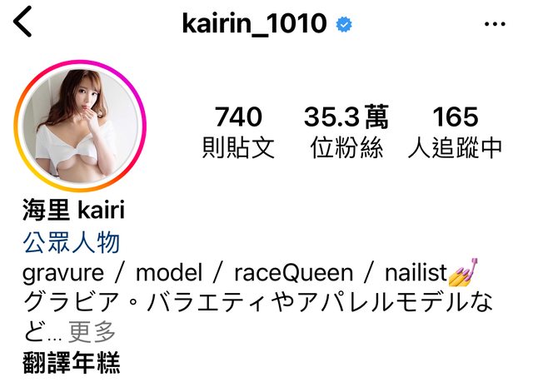View the 740 posts count
This screenshot has width=533, height=387.
point(238,117)
